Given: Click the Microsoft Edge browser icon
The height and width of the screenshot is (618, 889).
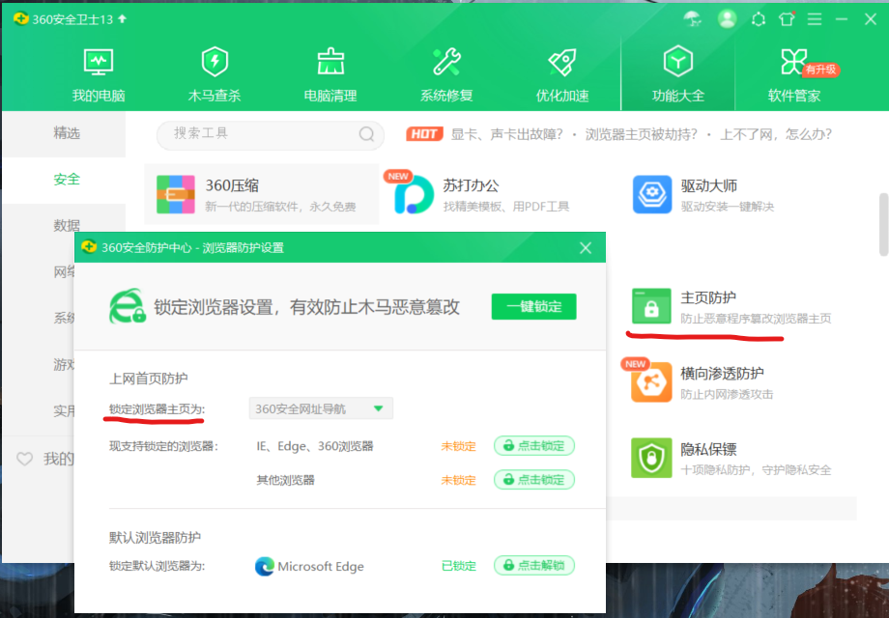Looking at the screenshot, I should pos(264,567).
